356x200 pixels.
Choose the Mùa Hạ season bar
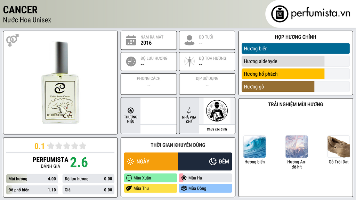[205, 178]
